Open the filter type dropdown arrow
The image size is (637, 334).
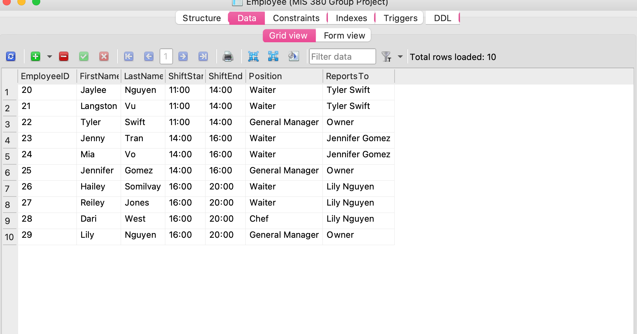[x=400, y=56]
